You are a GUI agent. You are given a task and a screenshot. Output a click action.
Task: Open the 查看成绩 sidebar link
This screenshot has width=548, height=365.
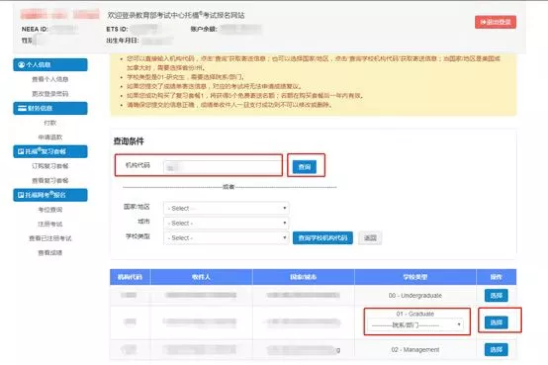pos(50,253)
